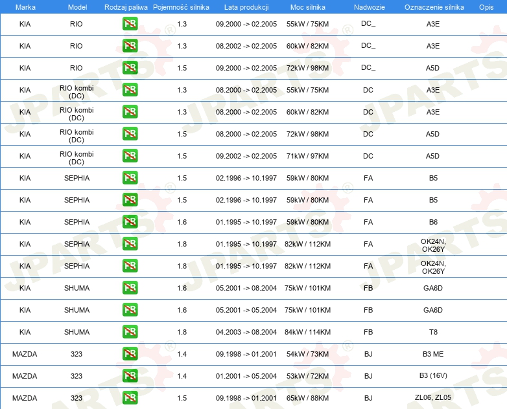
Task: Select the Nadwozie column header
Action: (370, 7)
